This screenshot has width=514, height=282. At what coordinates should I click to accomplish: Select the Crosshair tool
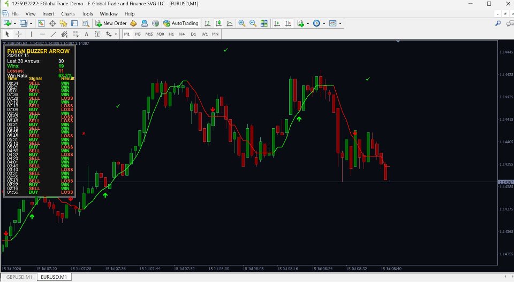18,34
